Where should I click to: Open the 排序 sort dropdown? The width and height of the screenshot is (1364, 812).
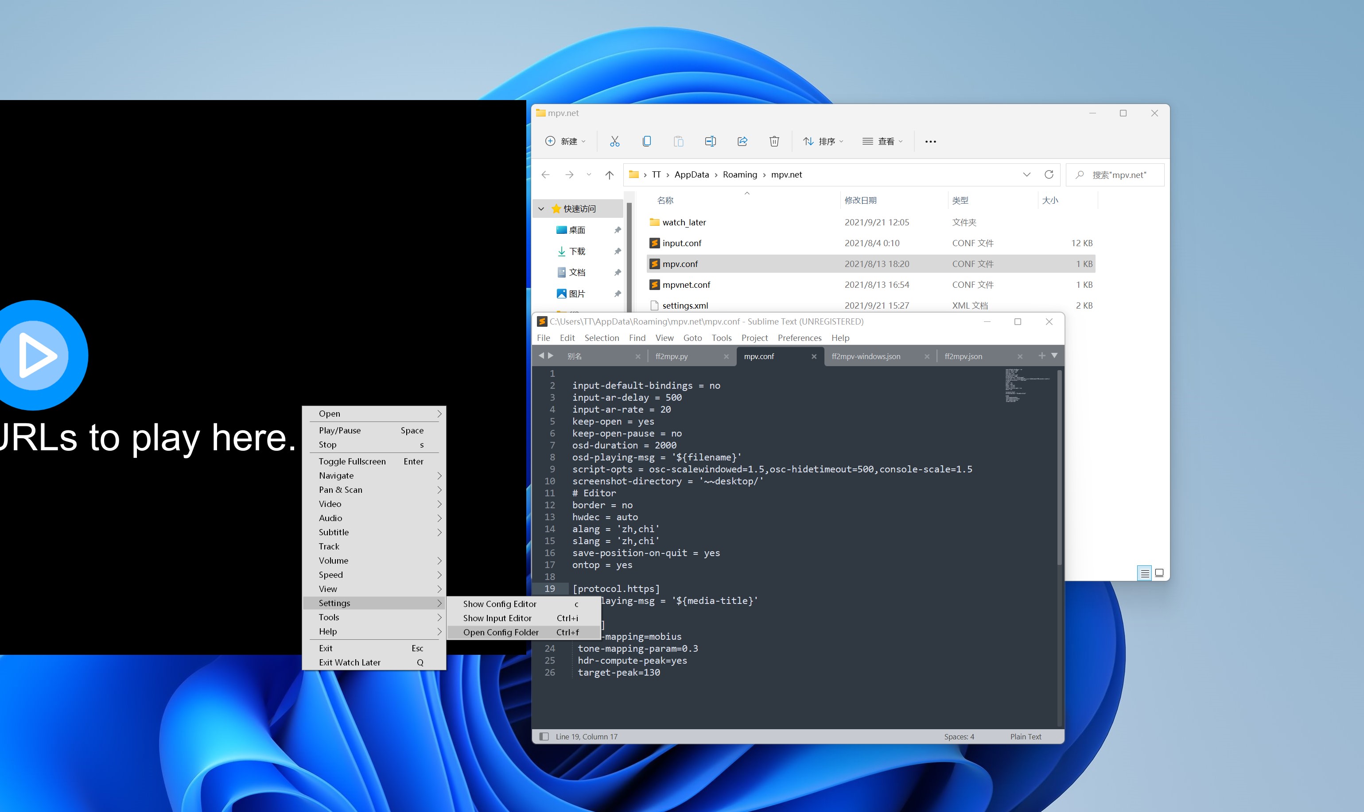point(823,141)
